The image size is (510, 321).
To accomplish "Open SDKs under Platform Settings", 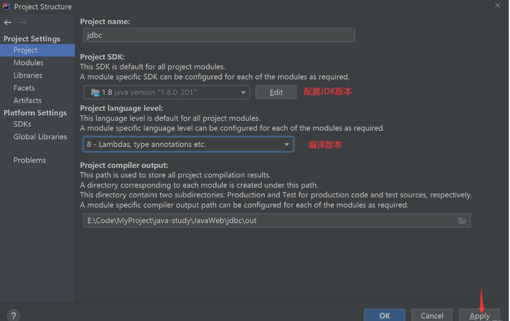I will coord(22,124).
